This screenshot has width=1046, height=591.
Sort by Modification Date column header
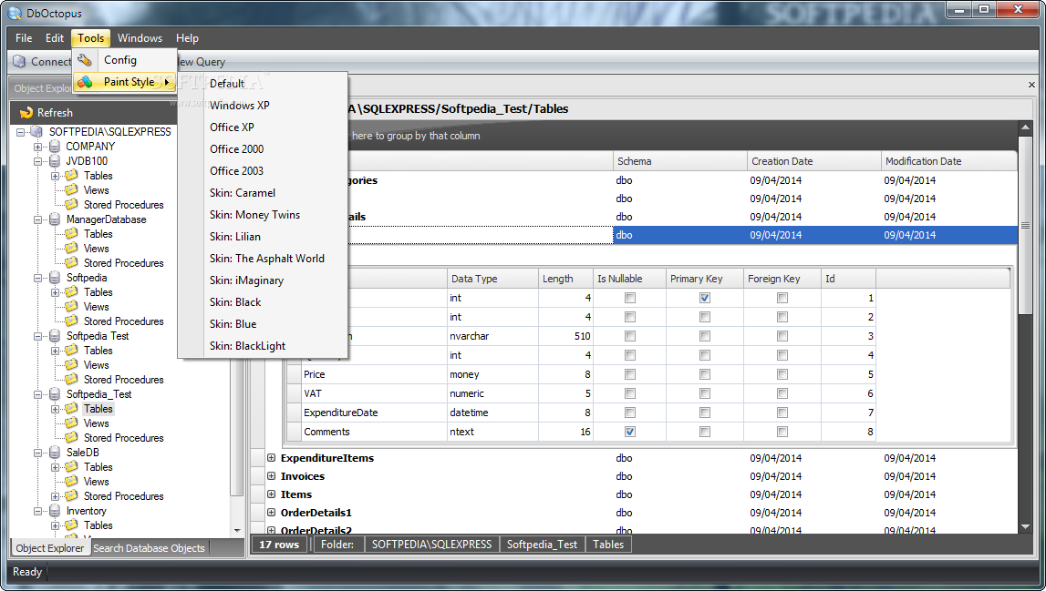(x=949, y=161)
